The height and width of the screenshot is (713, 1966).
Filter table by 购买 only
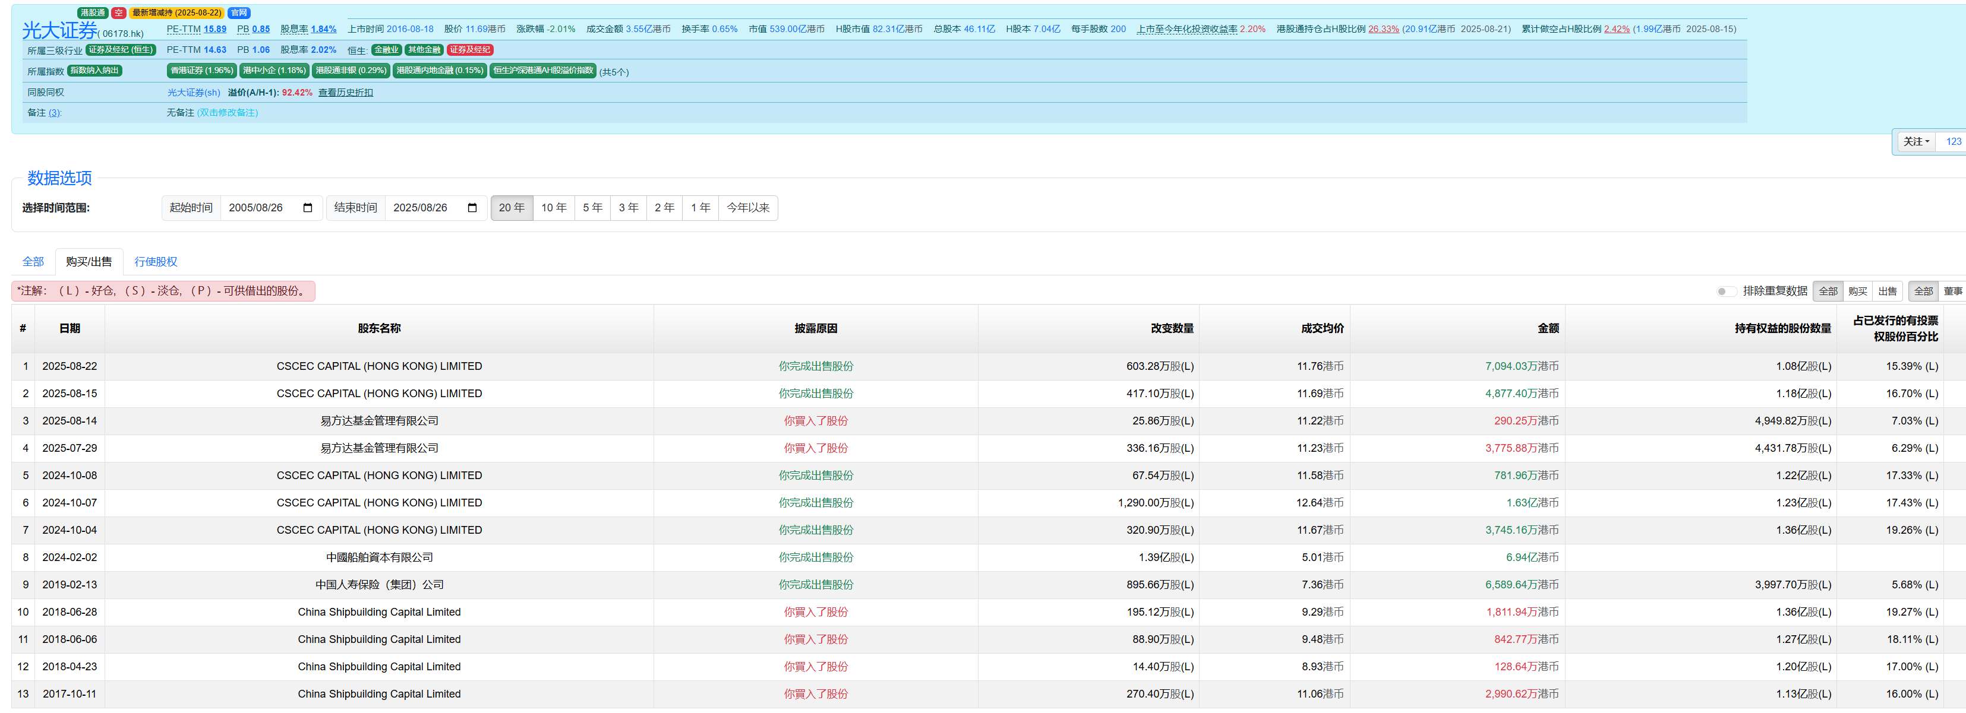click(1858, 291)
